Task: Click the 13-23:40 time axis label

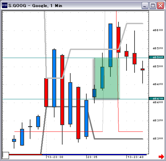Action: click(x=136, y=157)
